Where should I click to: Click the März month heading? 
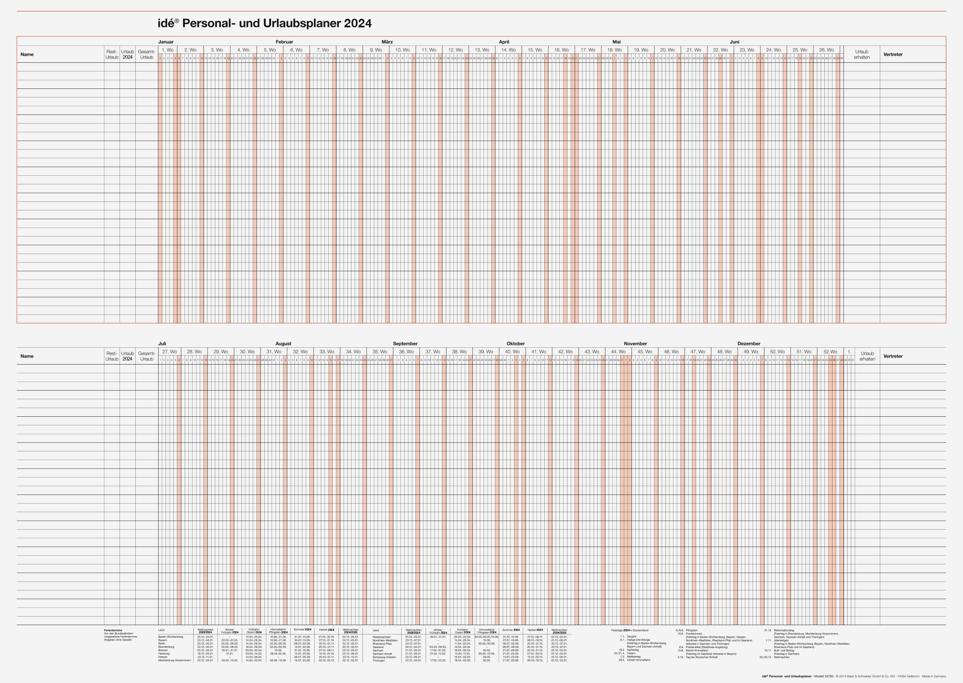387,42
